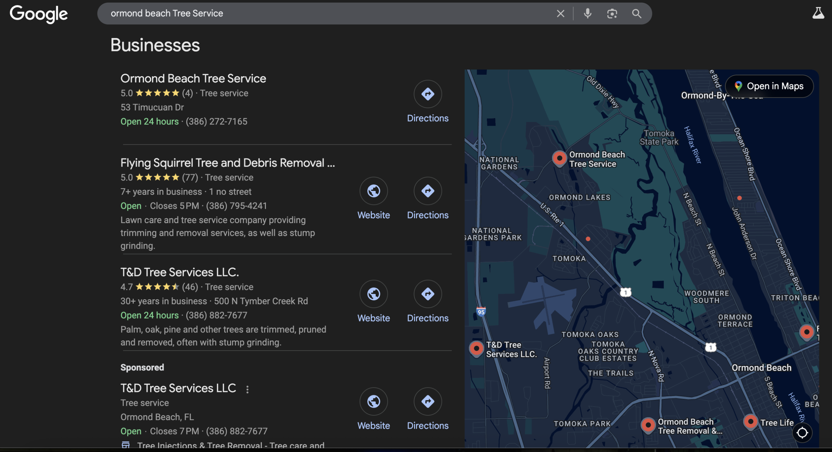
Task: Click address 500 N Tymber Creek Rd
Action: tap(261, 301)
